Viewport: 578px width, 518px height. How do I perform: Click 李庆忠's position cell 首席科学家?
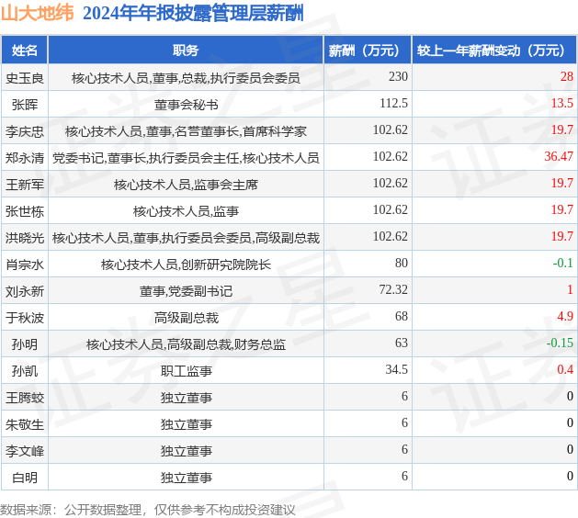187,131
